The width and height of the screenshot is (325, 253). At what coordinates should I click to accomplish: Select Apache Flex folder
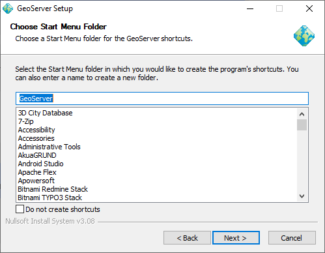pos(37,172)
